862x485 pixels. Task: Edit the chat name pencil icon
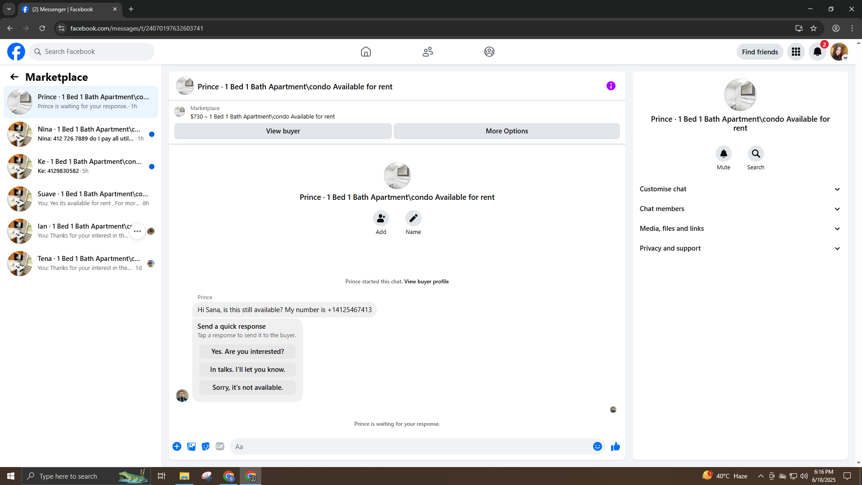point(413,218)
